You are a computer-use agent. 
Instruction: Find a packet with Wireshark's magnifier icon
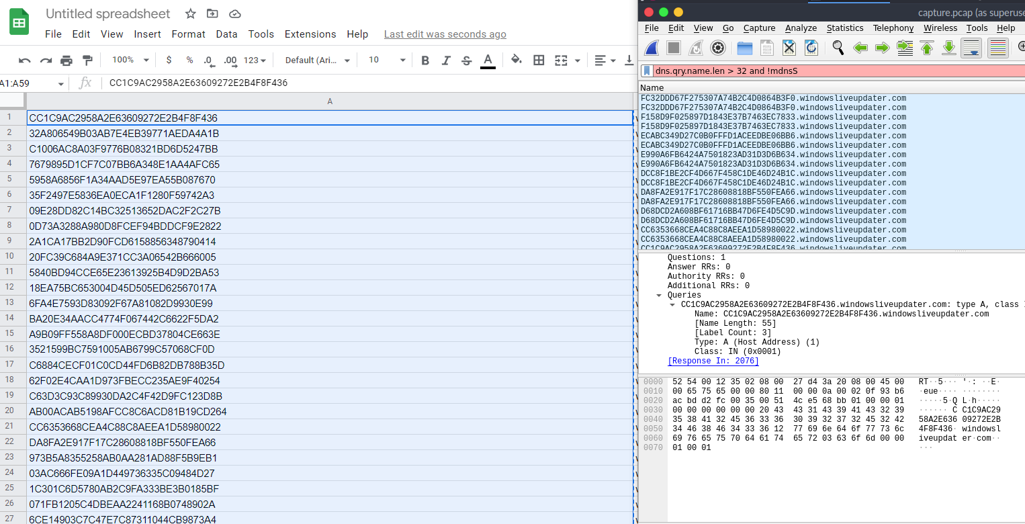(x=838, y=48)
